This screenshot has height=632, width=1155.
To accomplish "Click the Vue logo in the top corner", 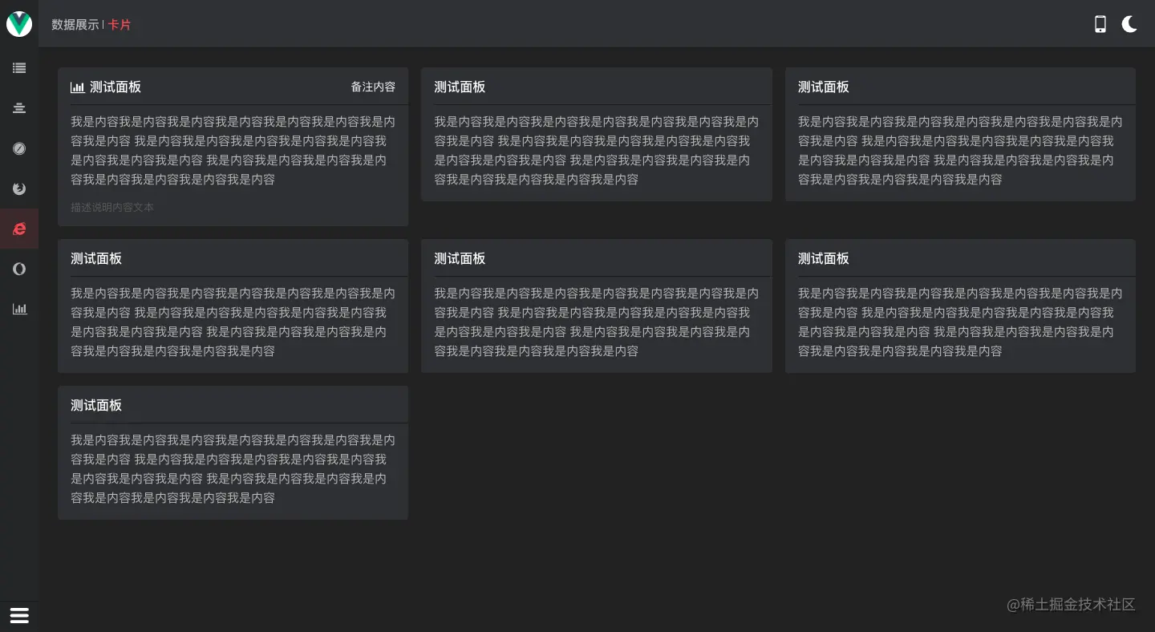I will (19, 24).
